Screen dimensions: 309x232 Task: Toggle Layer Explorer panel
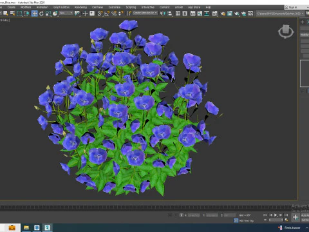tap(185, 14)
